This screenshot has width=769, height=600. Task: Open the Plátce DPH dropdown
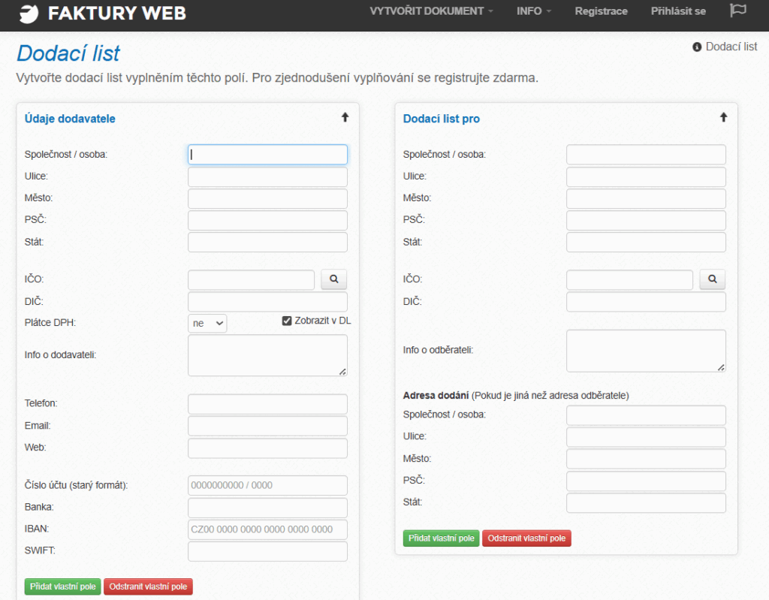point(207,323)
